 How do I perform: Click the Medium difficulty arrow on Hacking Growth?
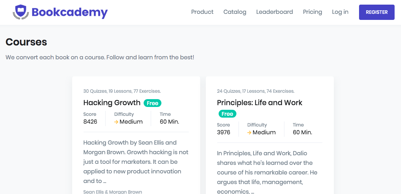[116, 122]
